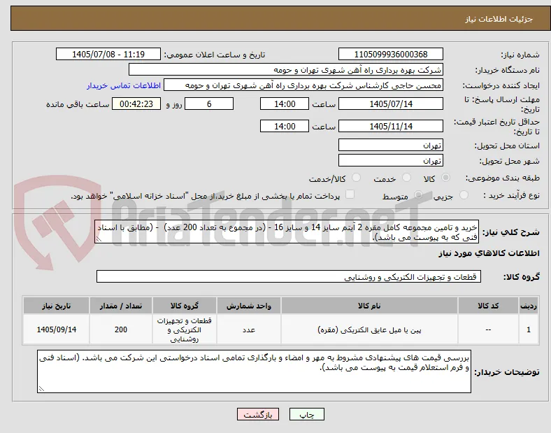Click announcement date field 1405/07/08 - 11:19

(x=108, y=54)
